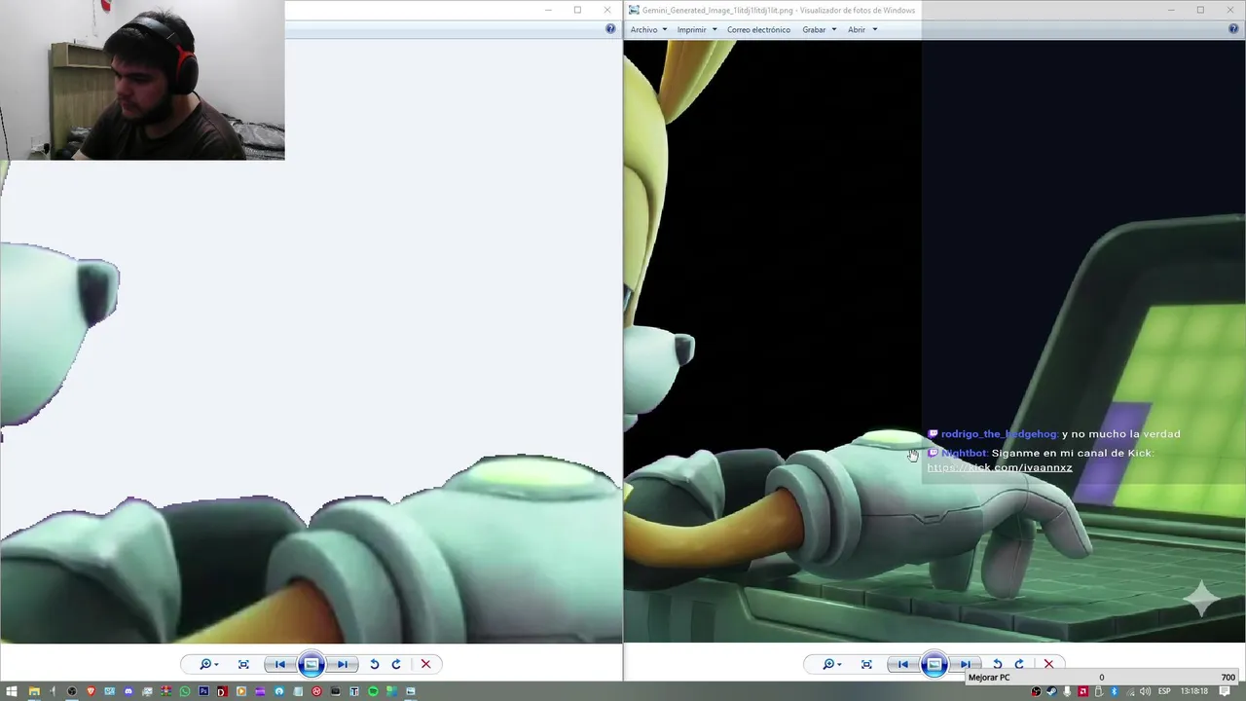Open the notification center
The width and height of the screenshot is (1246, 701).
coord(1225,691)
